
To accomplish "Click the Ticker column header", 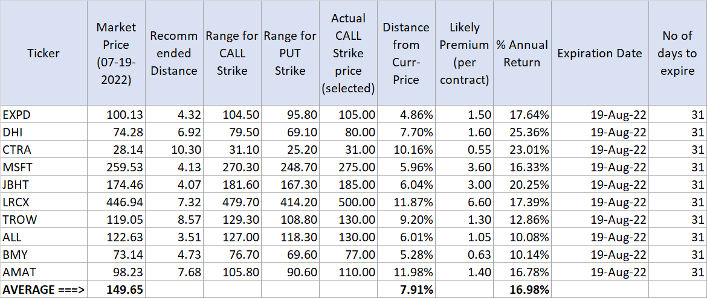I will click(x=44, y=53).
